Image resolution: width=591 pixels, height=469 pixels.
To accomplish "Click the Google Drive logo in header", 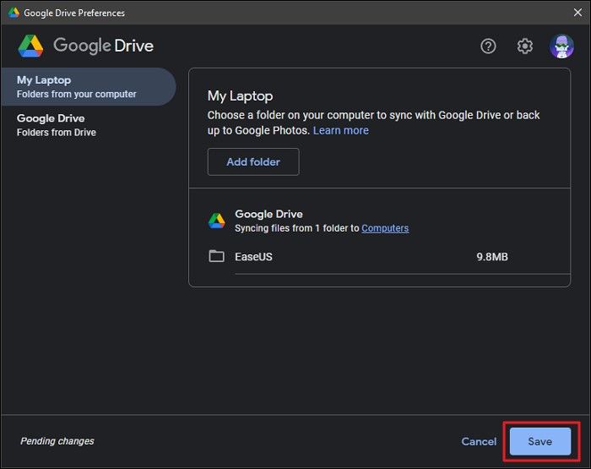I will 31,46.
